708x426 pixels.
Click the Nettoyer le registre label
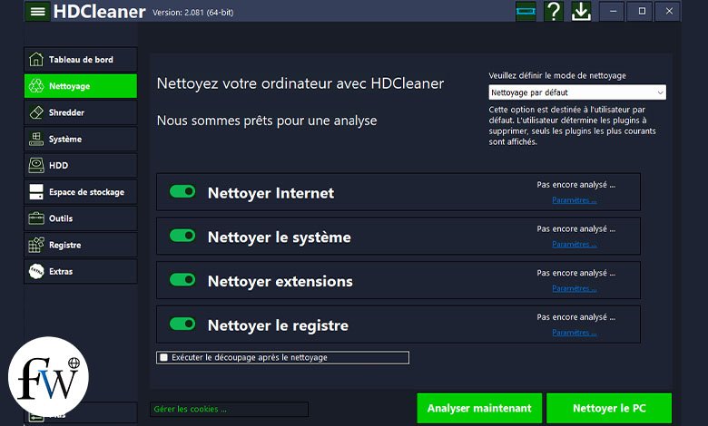[x=278, y=325]
